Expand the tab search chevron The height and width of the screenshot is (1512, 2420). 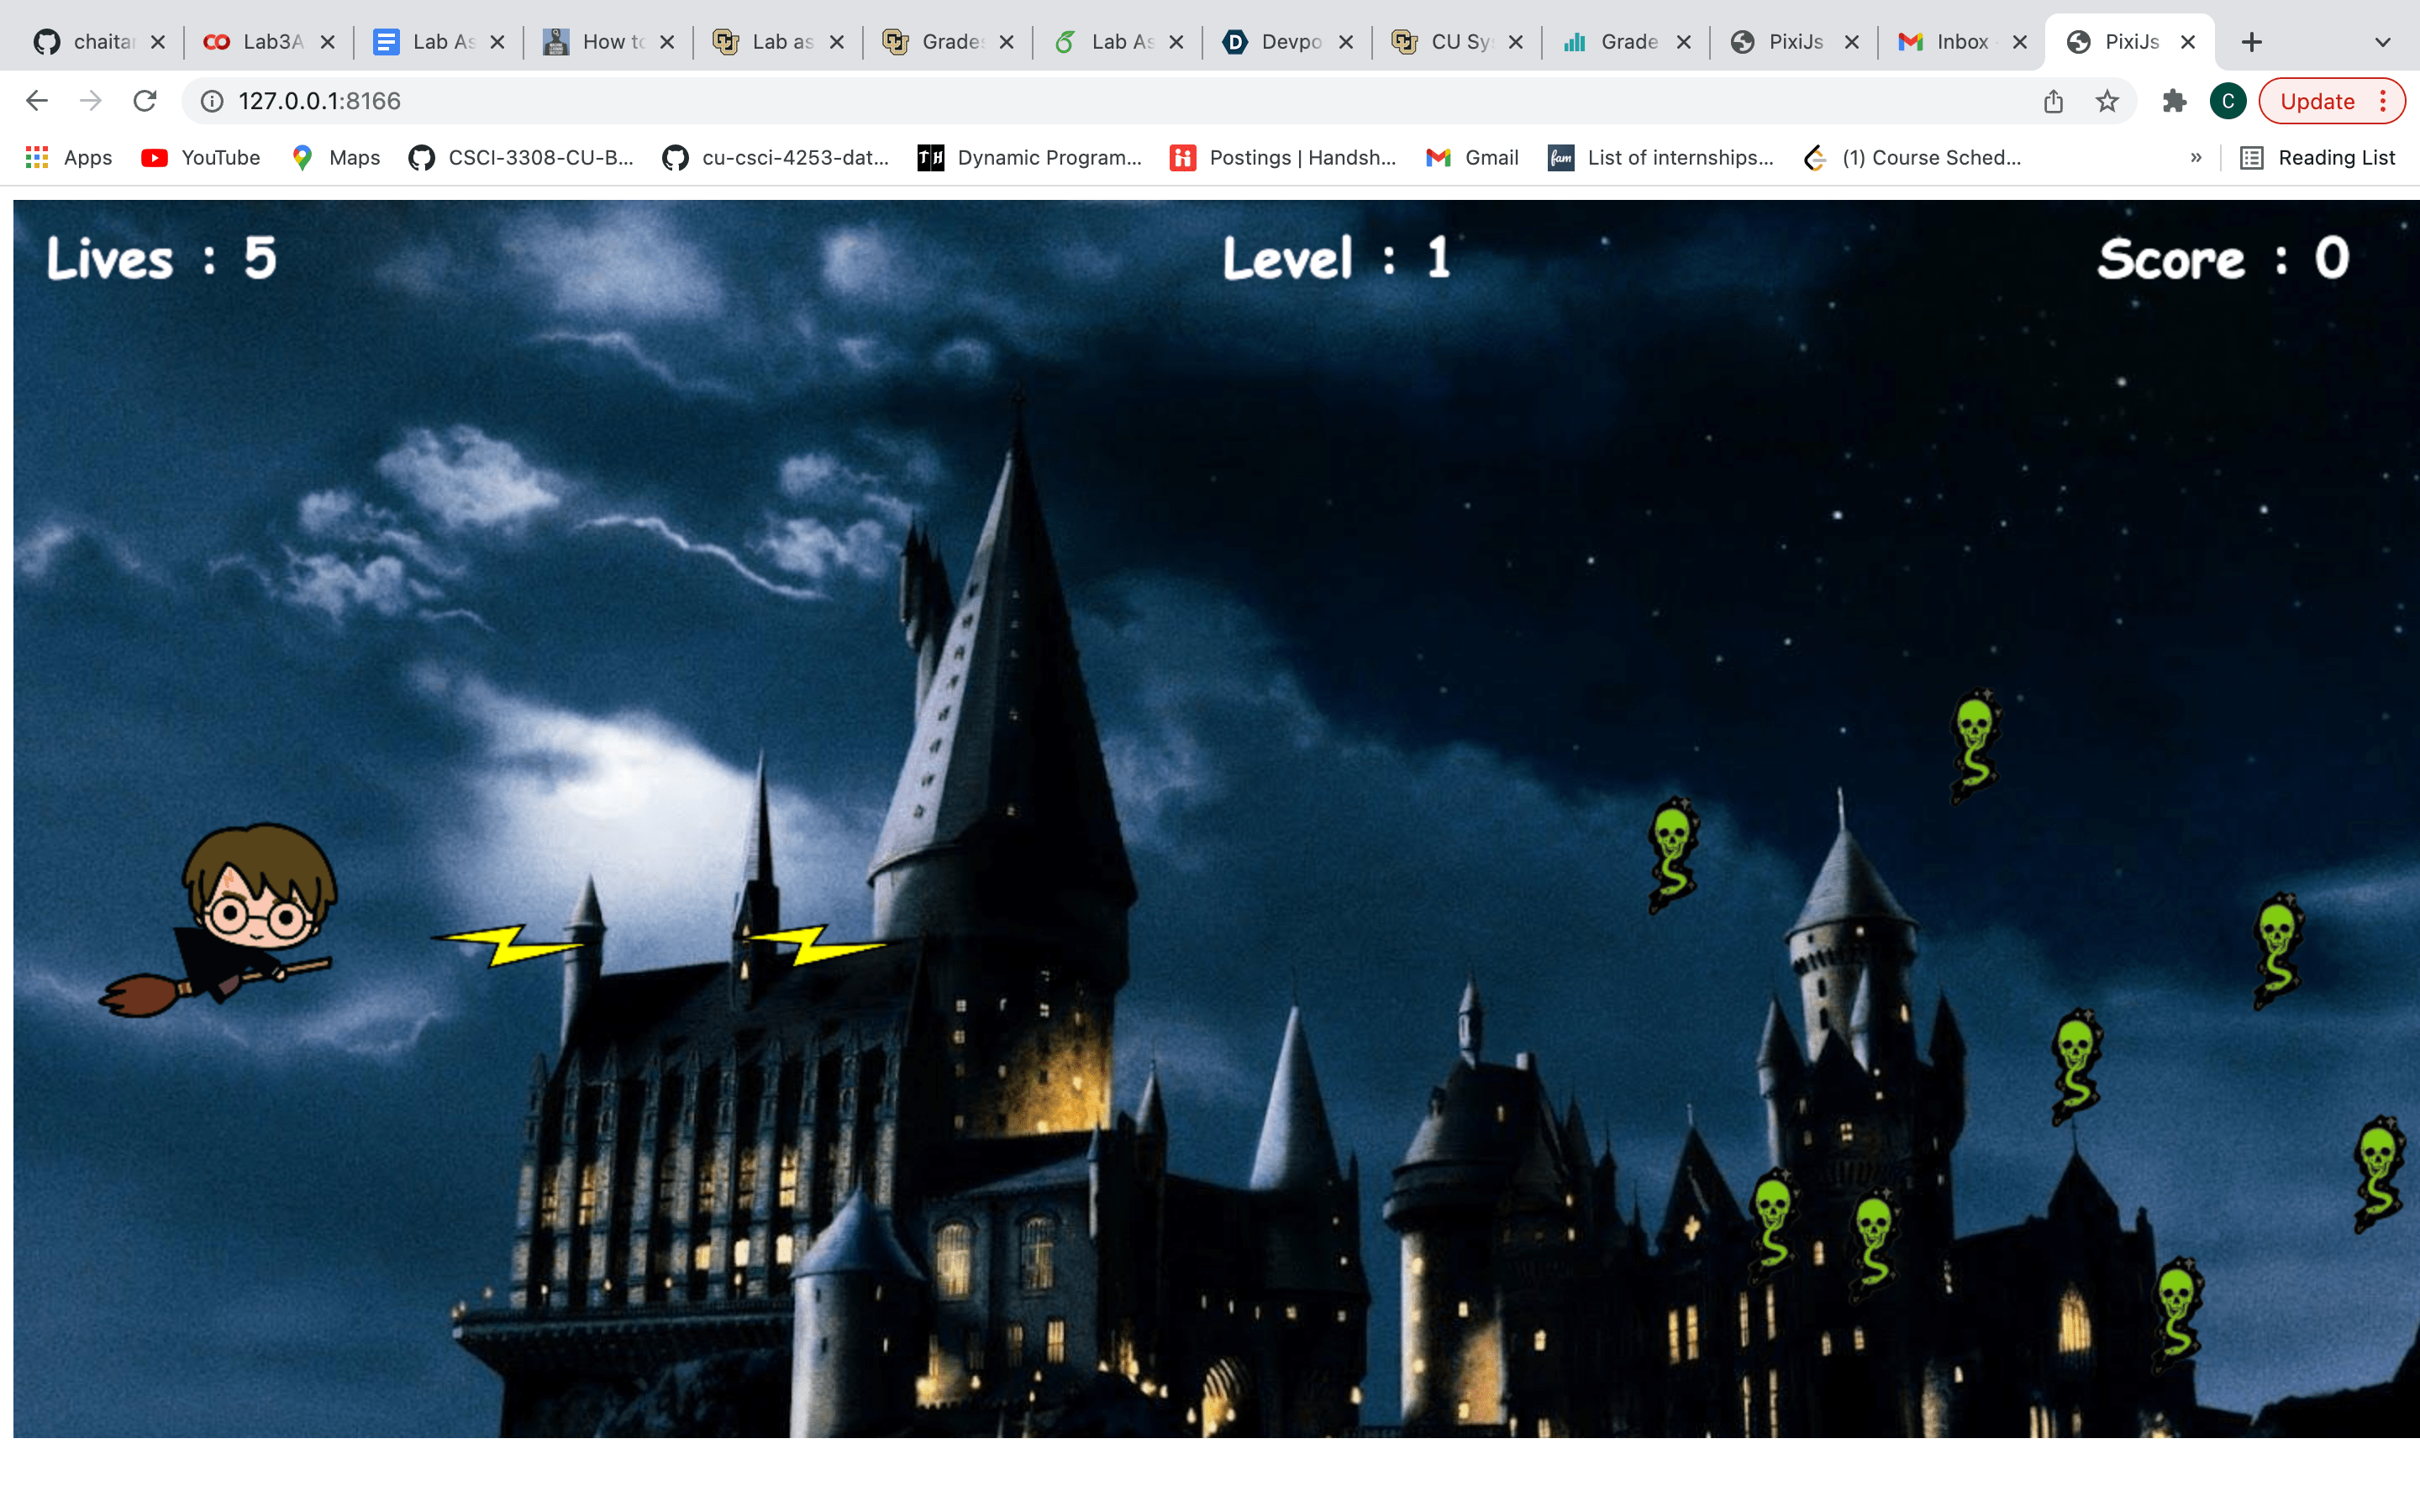2382,42
